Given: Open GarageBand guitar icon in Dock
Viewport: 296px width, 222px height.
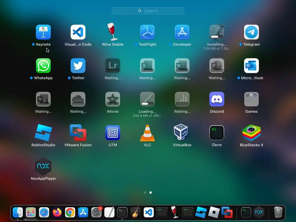Looking at the screenshot, I should click(x=135, y=212).
